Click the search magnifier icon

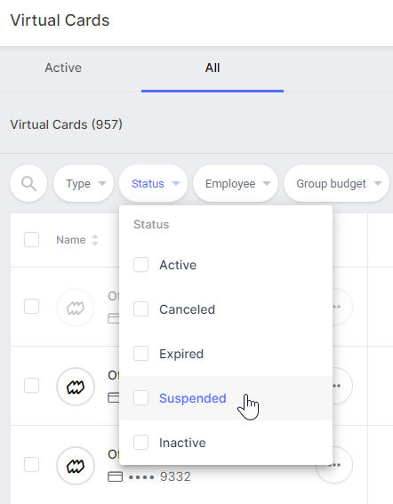tap(28, 183)
